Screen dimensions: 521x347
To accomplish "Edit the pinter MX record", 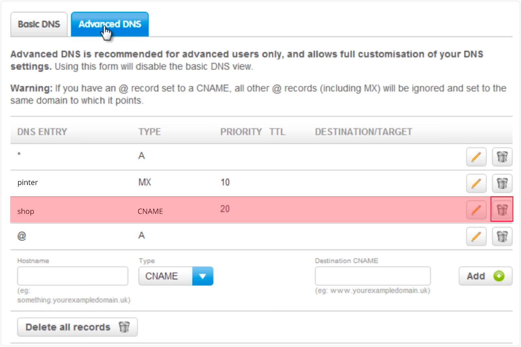I will pyautogui.click(x=476, y=183).
